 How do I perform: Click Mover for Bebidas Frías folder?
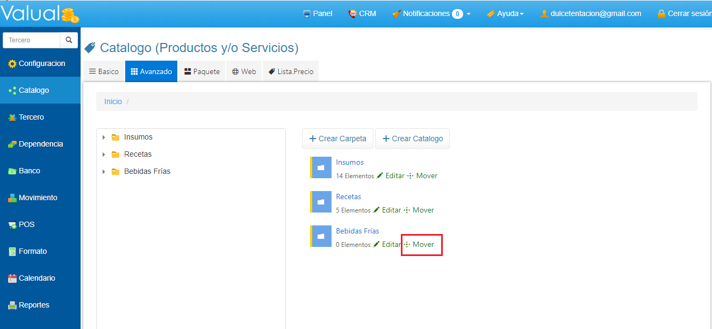click(x=422, y=245)
